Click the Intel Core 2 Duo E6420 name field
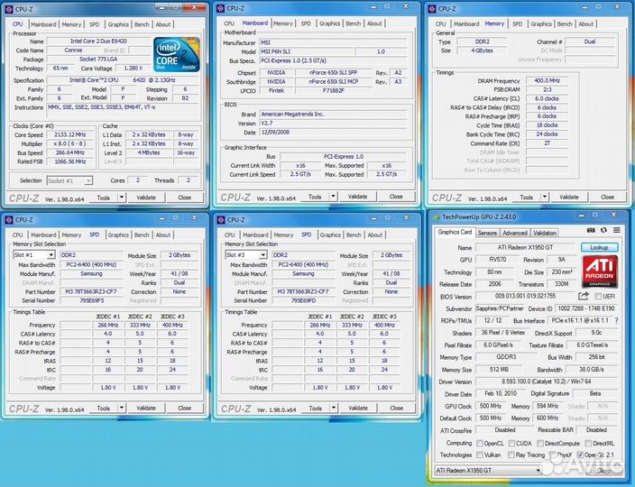The image size is (635, 487). [98, 41]
